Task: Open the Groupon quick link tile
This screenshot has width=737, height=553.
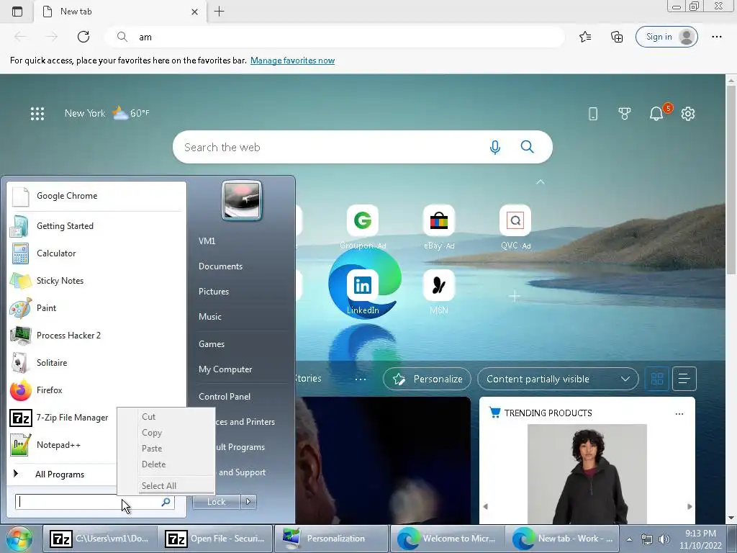Action: (x=363, y=220)
